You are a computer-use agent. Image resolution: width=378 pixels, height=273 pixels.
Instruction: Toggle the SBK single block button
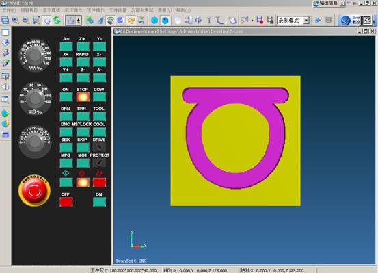[66, 148]
